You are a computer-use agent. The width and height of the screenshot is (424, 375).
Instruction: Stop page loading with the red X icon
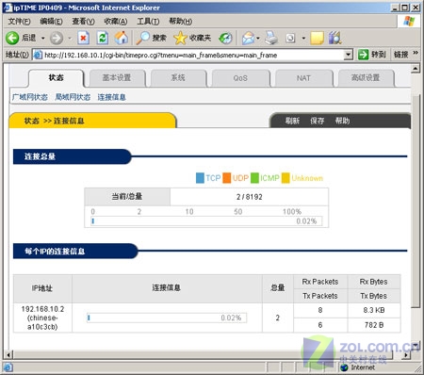point(83,38)
